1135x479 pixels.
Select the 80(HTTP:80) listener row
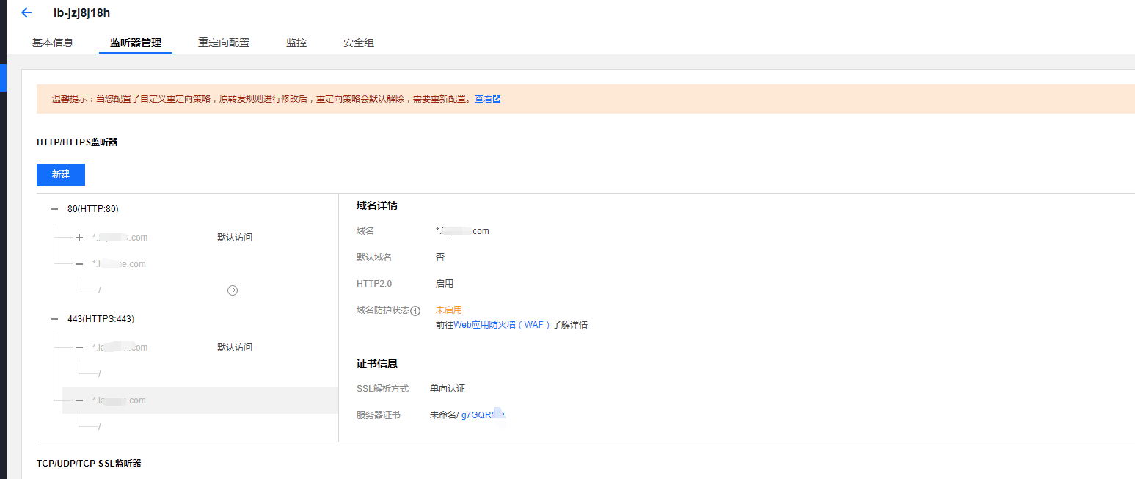click(93, 209)
